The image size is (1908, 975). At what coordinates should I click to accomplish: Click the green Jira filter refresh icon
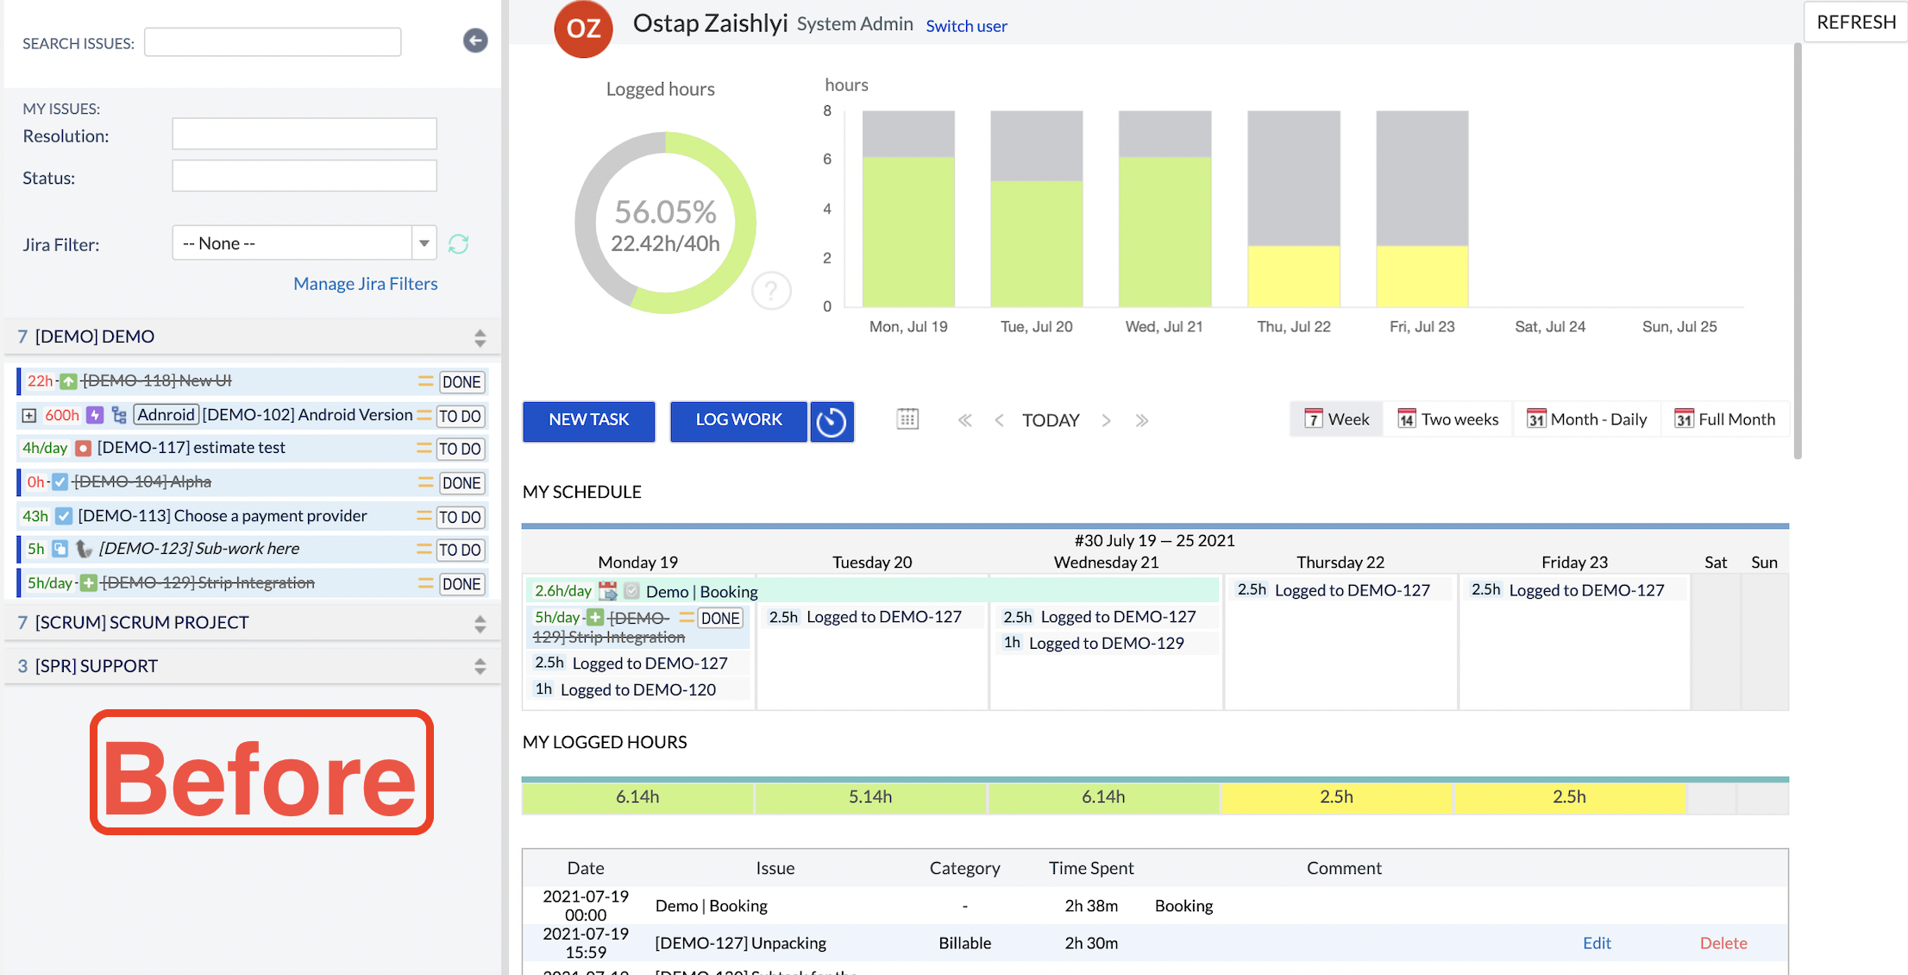tap(458, 244)
